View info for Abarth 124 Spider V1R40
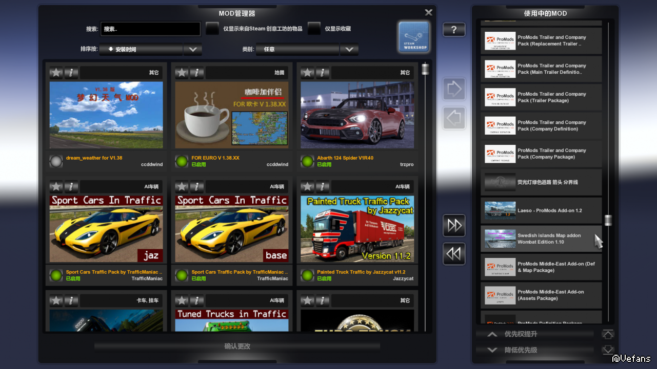The image size is (657, 369). tap(323, 73)
